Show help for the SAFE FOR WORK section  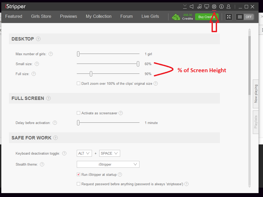coord(56,138)
